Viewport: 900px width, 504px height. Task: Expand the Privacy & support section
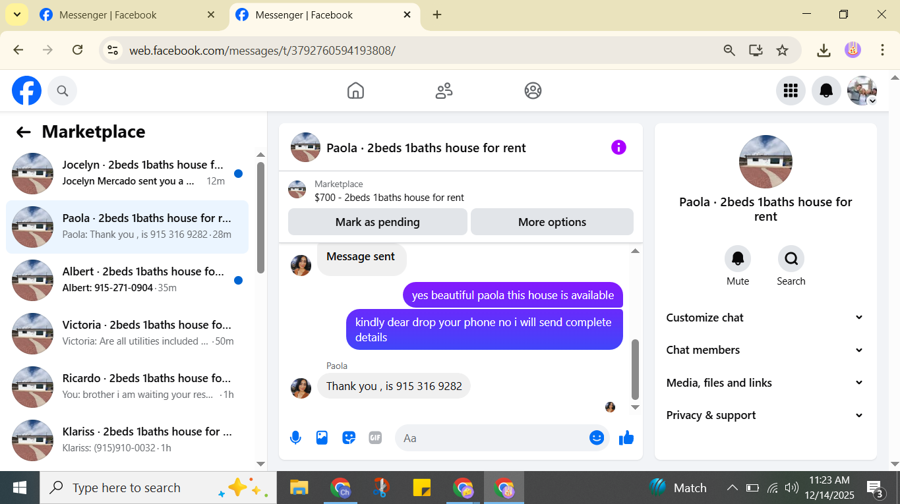[765, 415]
